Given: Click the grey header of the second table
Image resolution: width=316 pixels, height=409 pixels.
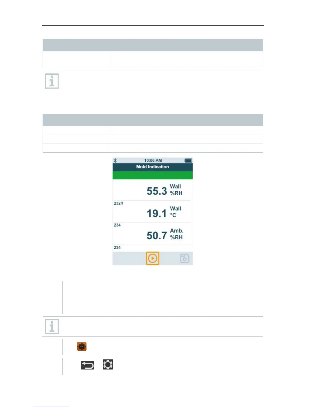Looking at the screenshot, I should [153, 120].
